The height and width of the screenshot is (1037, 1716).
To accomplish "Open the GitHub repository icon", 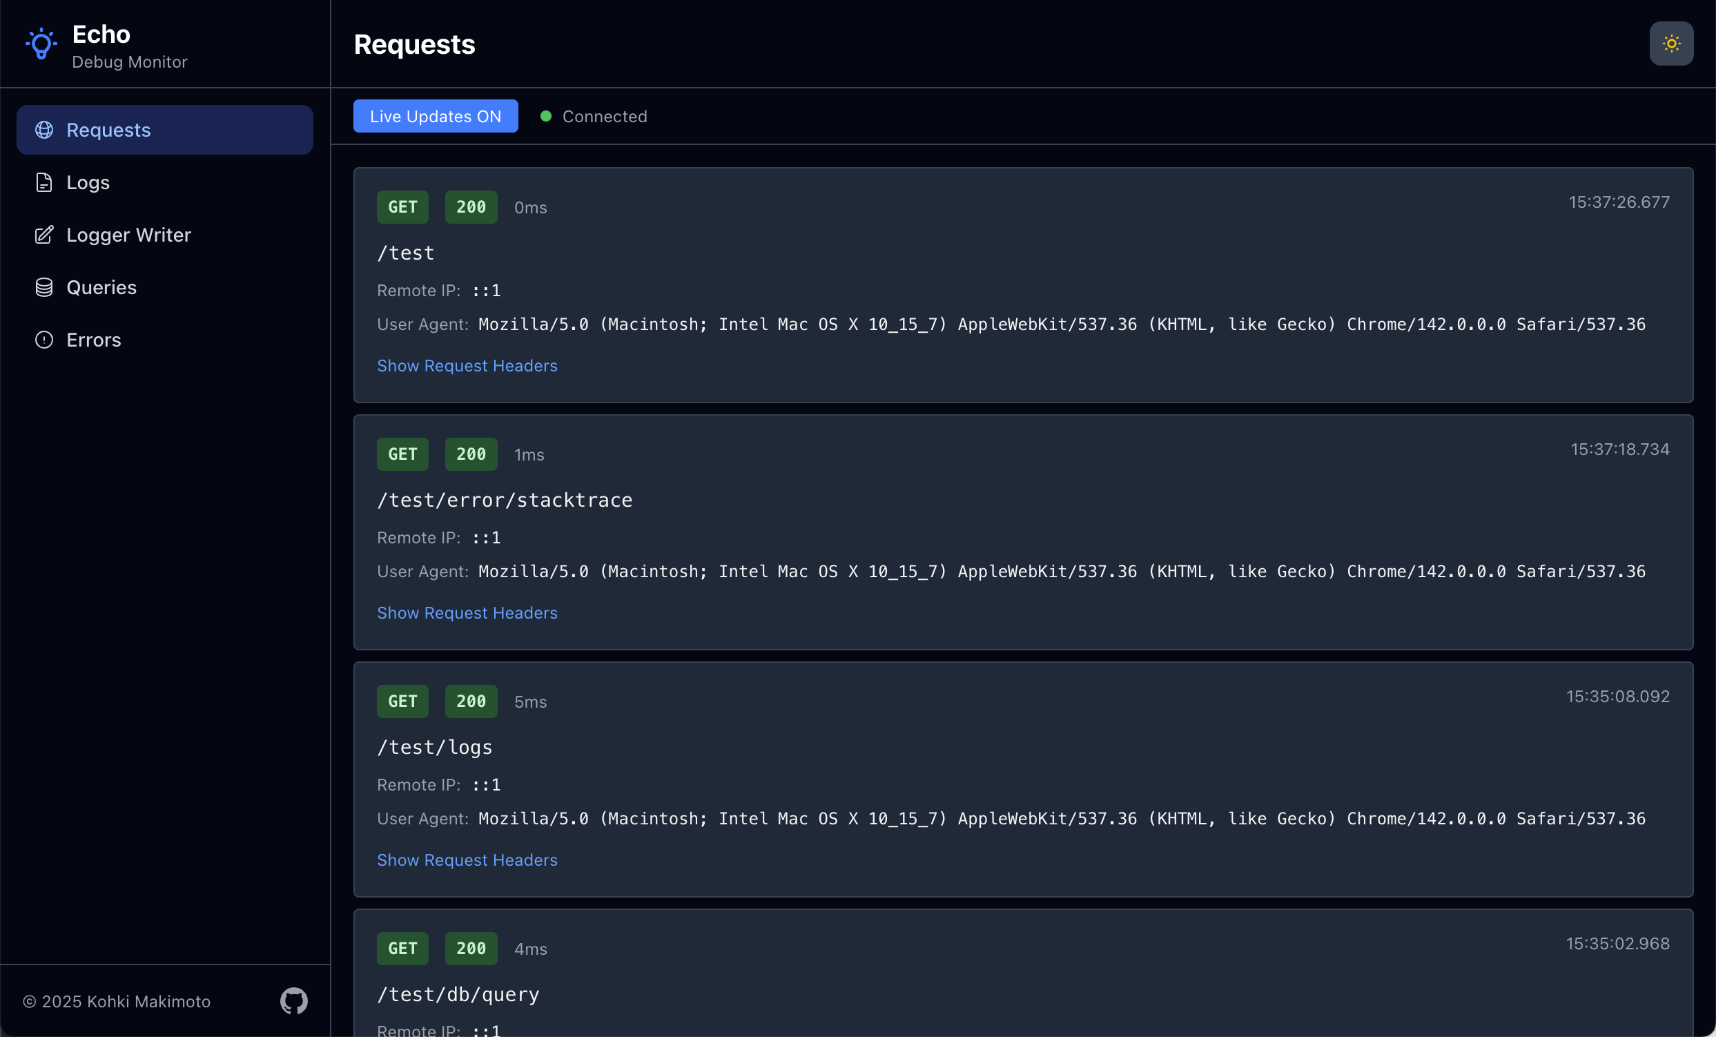I will (293, 1001).
